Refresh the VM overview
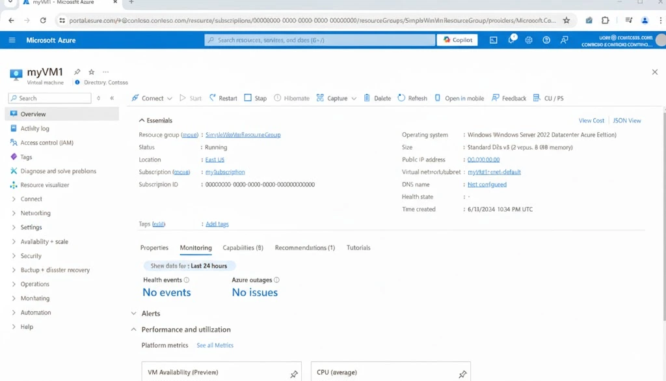 (x=412, y=98)
